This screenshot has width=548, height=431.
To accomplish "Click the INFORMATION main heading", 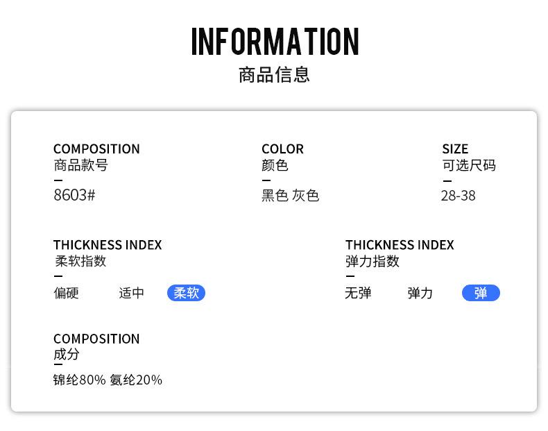I will 275,42.
